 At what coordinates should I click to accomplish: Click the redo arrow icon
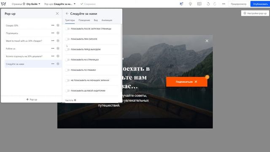click(x=215, y=4)
